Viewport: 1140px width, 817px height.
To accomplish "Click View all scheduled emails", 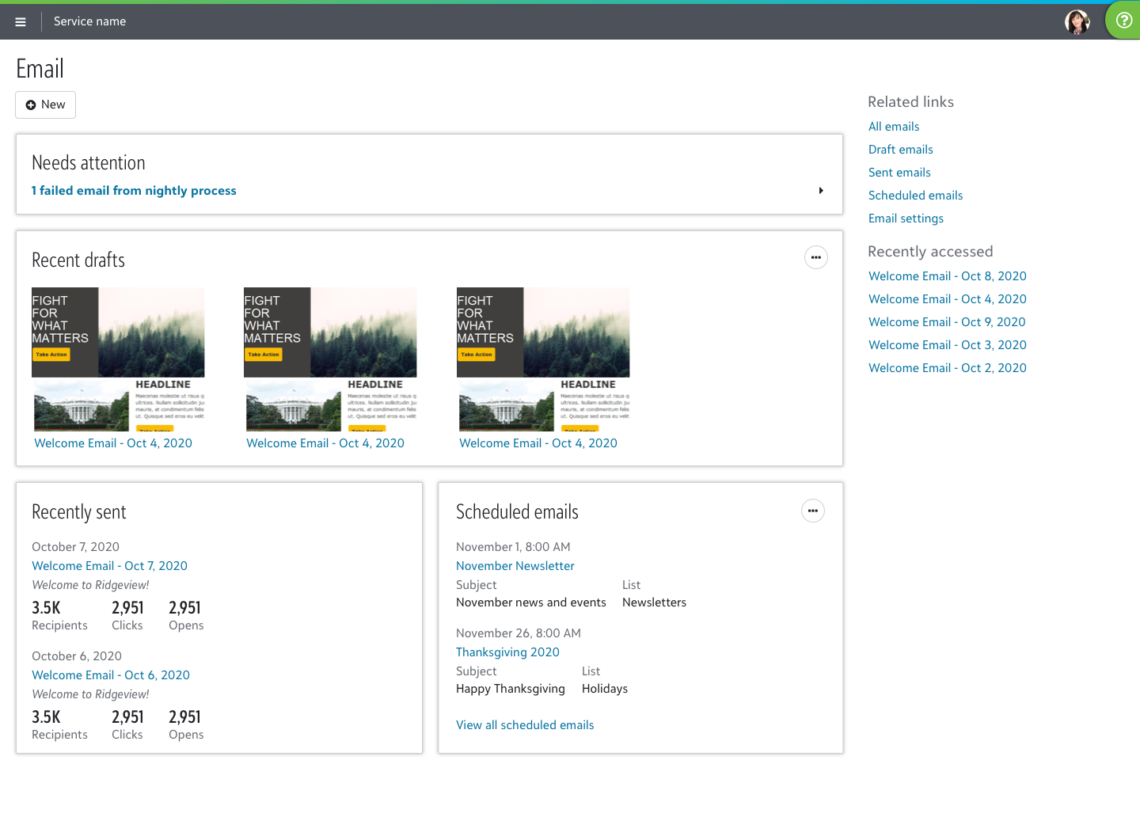I will pyautogui.click(x=525, y=725).
